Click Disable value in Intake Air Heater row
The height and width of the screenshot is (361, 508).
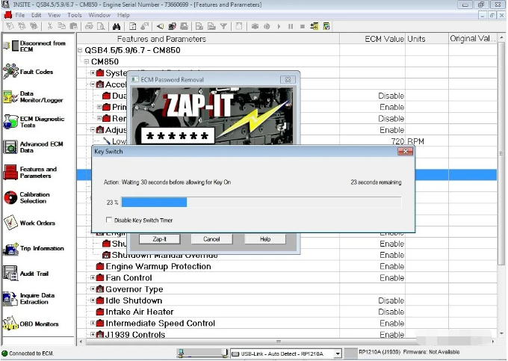[x=391, y=312]
